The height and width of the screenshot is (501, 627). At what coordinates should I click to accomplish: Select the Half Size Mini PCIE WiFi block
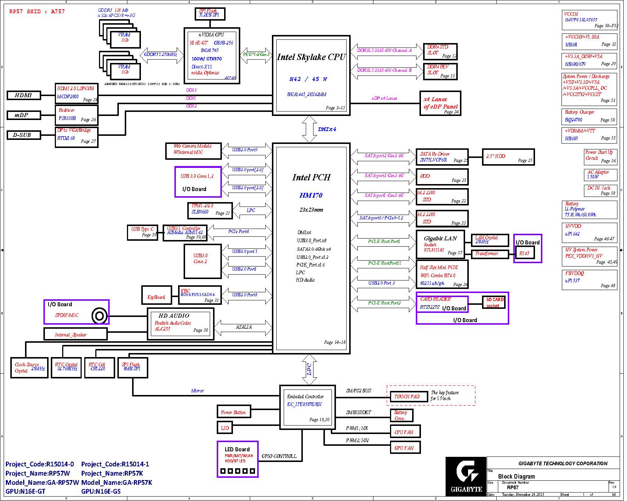[x=442, y=275]
